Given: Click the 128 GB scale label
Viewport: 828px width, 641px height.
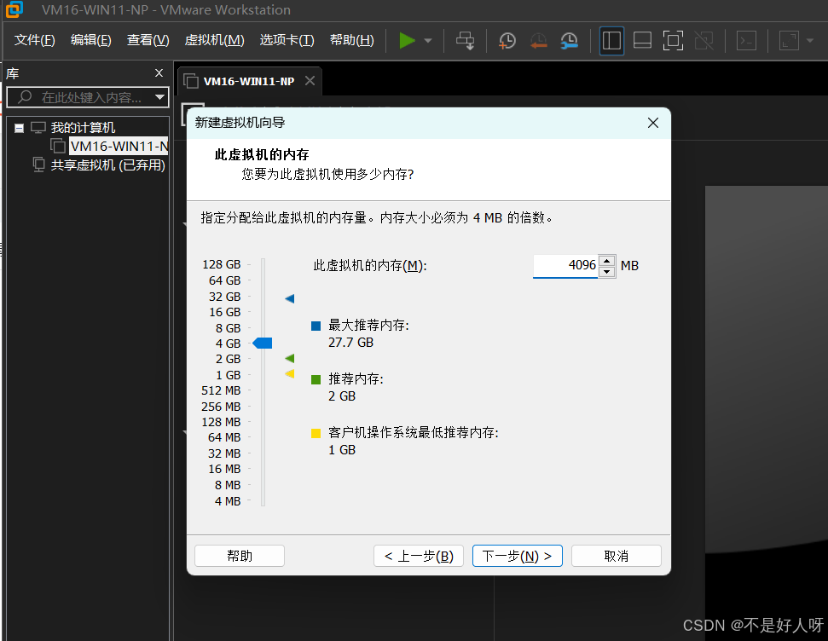Looking at the screenshot, I should (222, 264).
